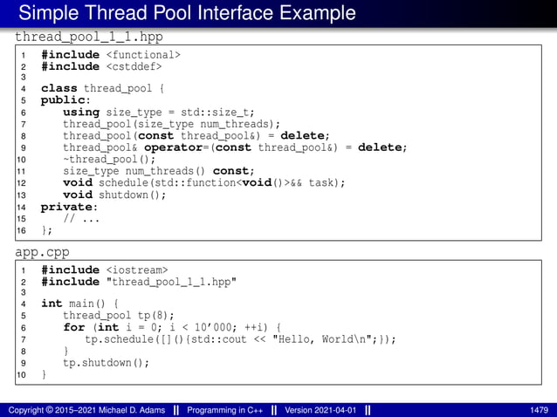Click the 'void shutdown();' declaration line

[x=114, y=195]
